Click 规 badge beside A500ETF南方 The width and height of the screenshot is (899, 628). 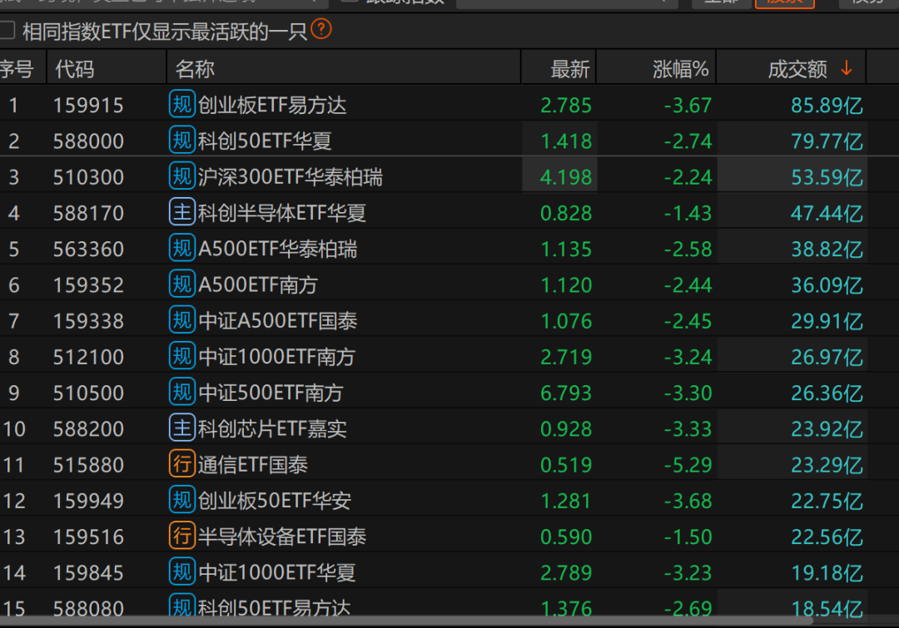click(182, 284)
